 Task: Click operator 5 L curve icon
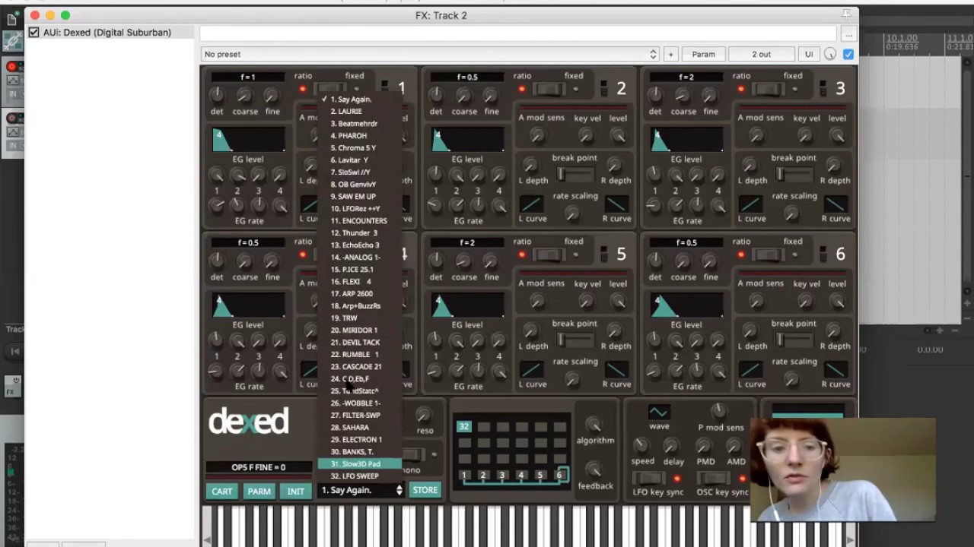(x=531, y=369)
